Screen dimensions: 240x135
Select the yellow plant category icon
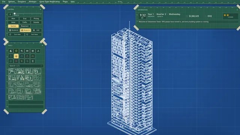[x=22, y=61]
